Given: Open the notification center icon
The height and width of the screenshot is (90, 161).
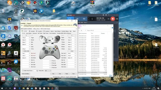Looking at the screenshot, I should pos(158,88).
